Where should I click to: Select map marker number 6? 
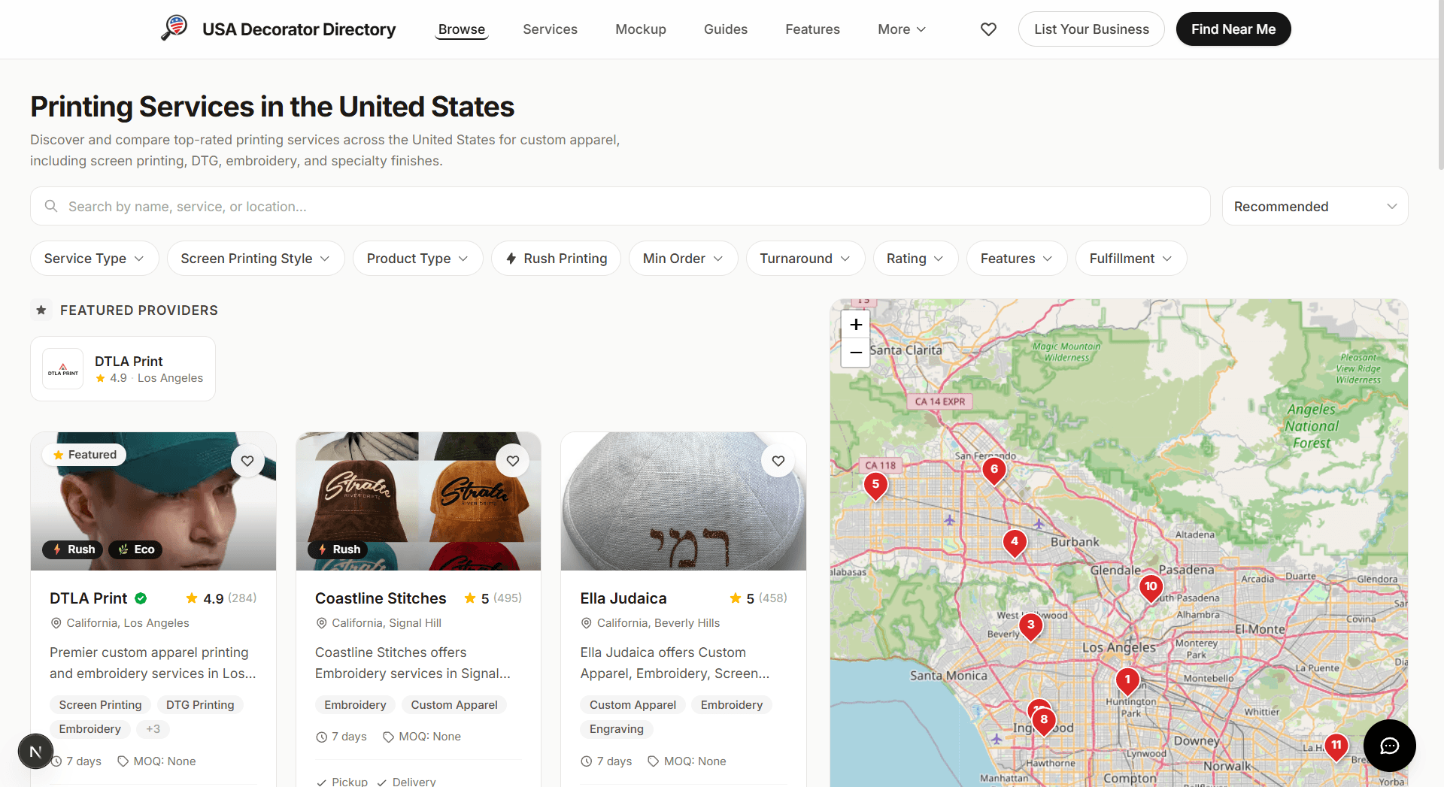click(994, 471)
